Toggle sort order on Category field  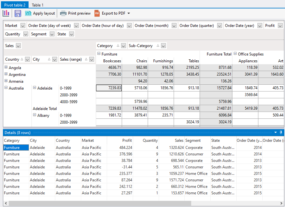click(x=118, y=46)
